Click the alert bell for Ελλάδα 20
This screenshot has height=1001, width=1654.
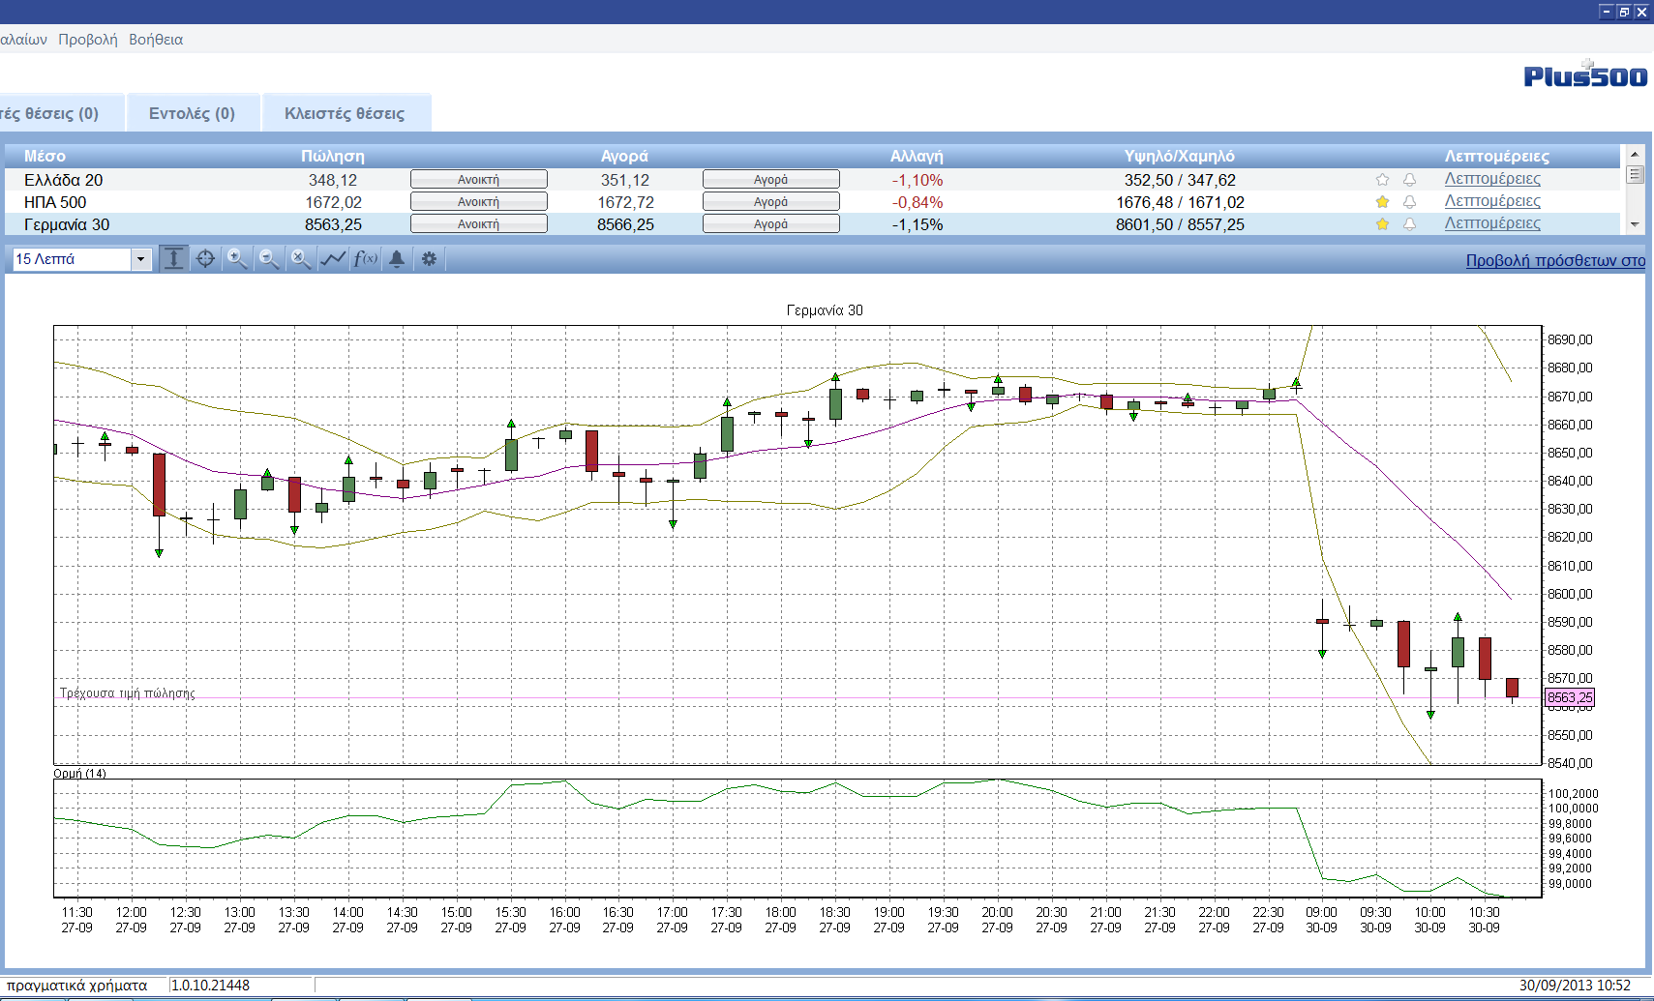click(x=1409, y=180)
